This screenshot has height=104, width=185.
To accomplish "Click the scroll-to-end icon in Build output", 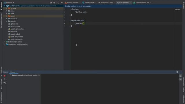I will tap(180, 79).
